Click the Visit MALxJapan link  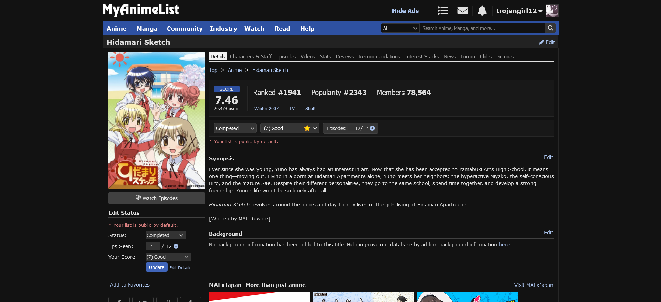click(534, 285)
